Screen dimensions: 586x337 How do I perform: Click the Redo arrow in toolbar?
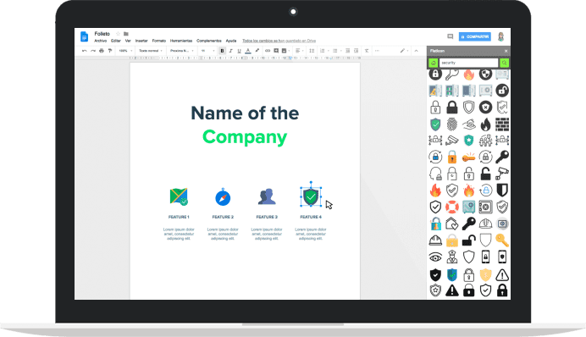tap(93, 51)
